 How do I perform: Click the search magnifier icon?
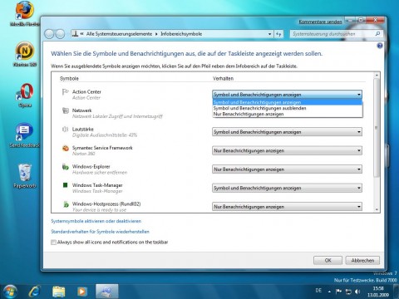377,34
